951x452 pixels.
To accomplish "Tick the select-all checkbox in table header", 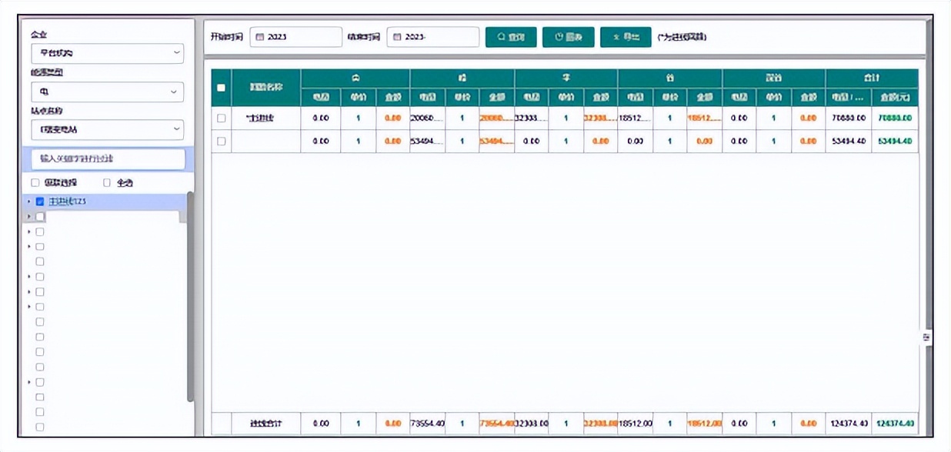I will 221,88.
